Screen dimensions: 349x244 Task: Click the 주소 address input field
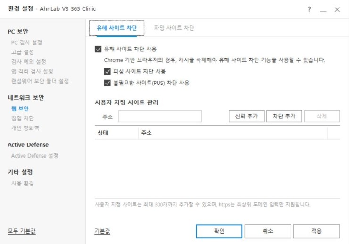coord(160,116)
